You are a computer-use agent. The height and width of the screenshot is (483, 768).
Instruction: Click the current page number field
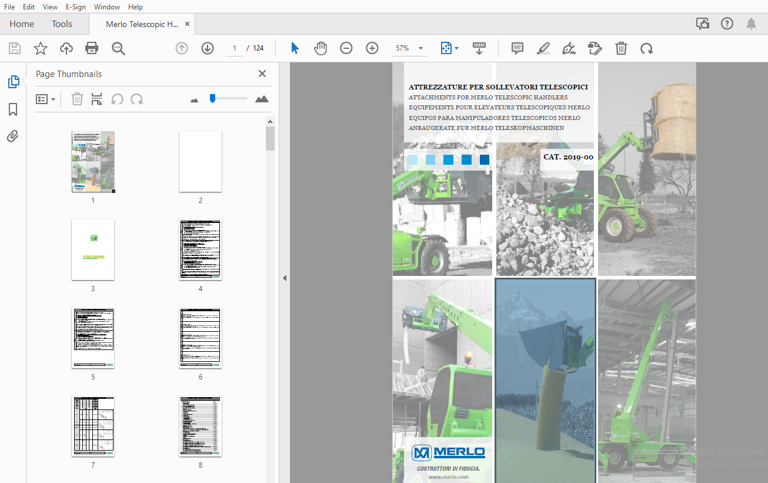pyautogui.click(x=234, y=48)
